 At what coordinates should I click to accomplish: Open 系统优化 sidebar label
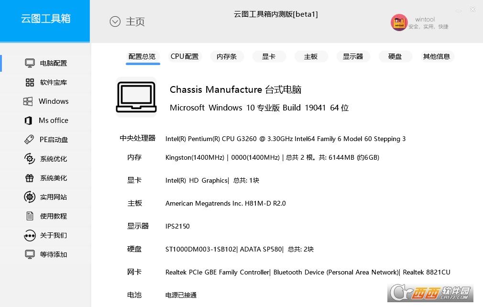tap(54, 159)
